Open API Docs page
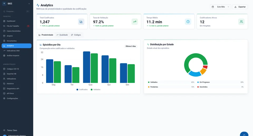This screenshot has width=253, height=136. pyautogui.click(x=16, y=93)
